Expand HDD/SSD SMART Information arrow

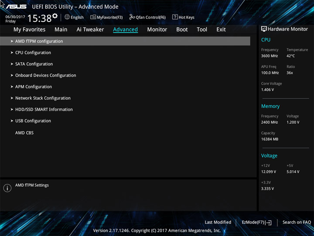(x=12, y=109)
